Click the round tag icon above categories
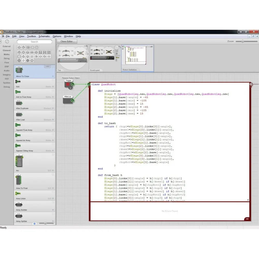 (x=7, y=41)
